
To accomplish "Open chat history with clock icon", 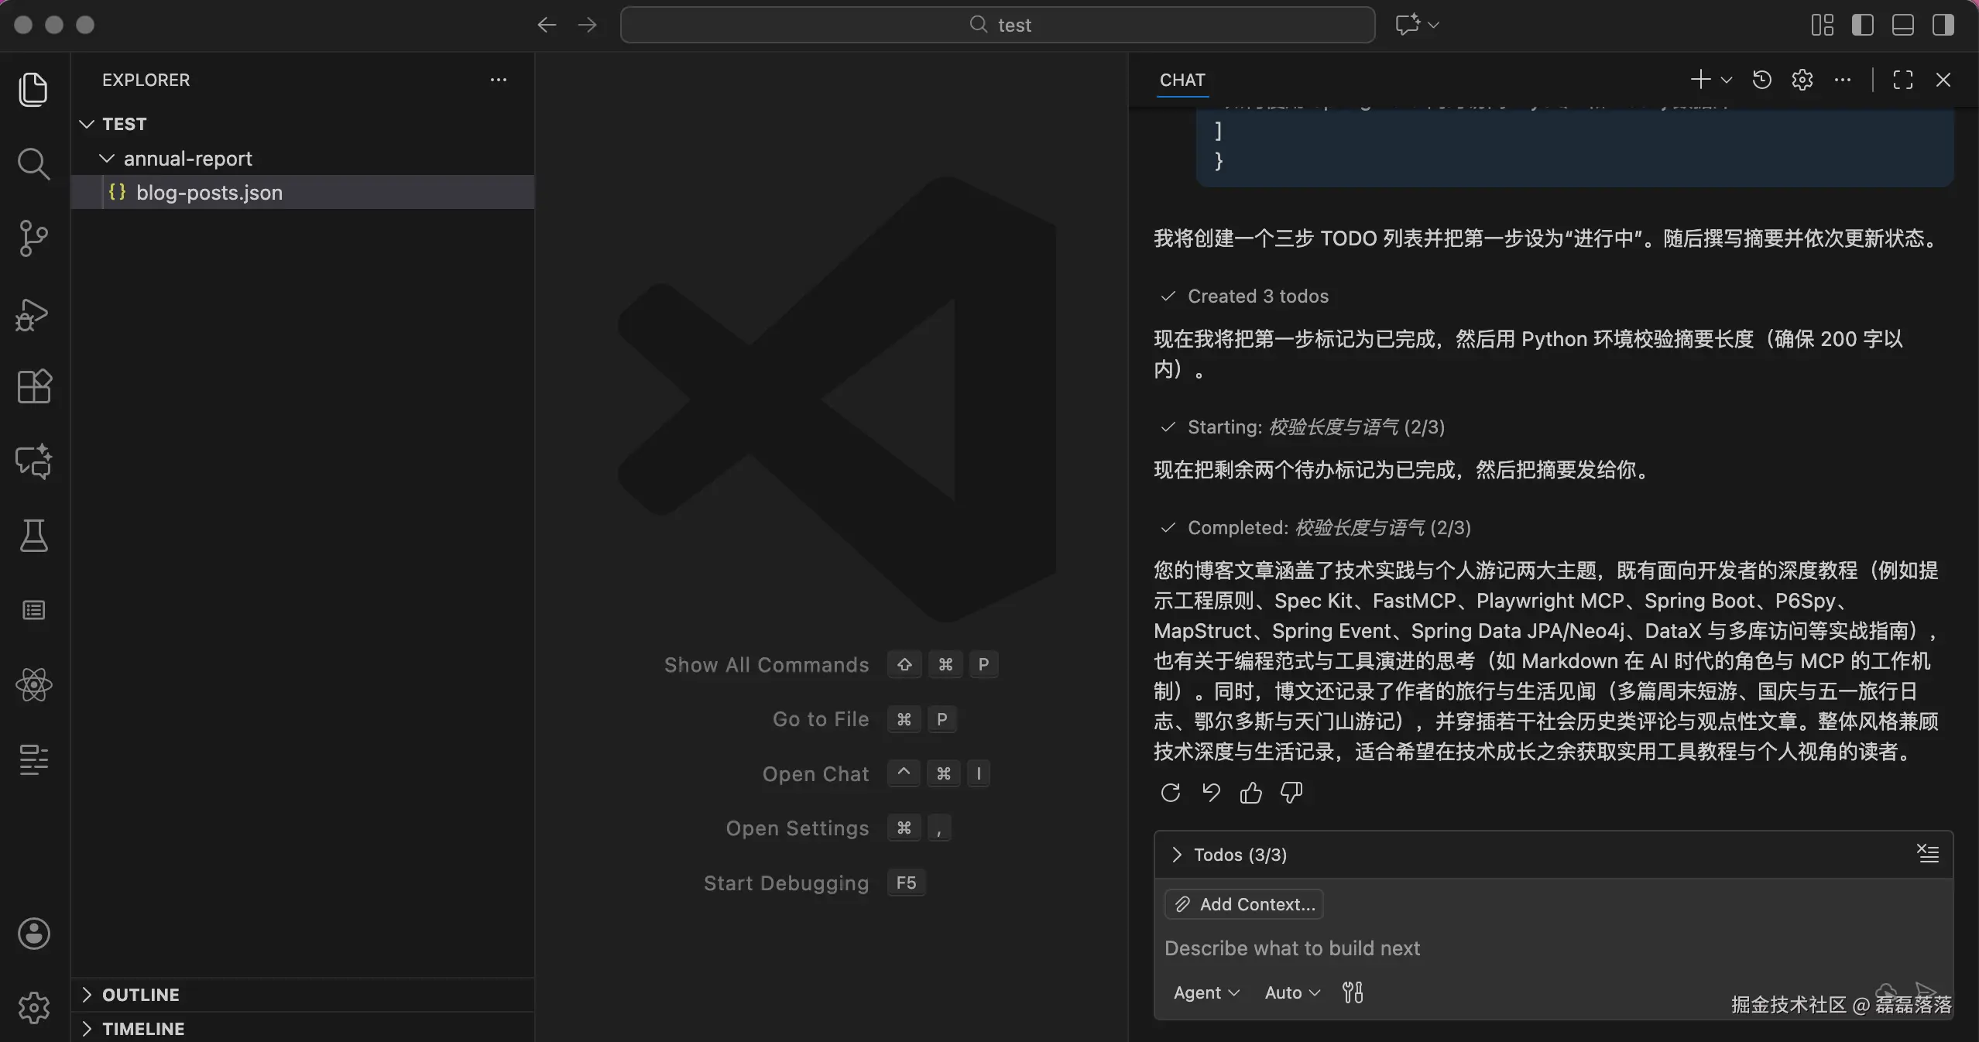I will (1761, 80).
